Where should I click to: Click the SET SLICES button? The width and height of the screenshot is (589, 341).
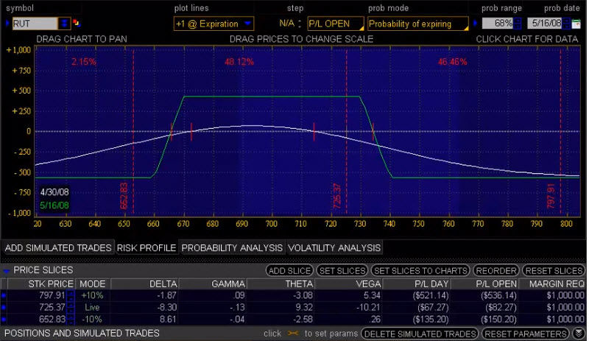coord(342,271)
